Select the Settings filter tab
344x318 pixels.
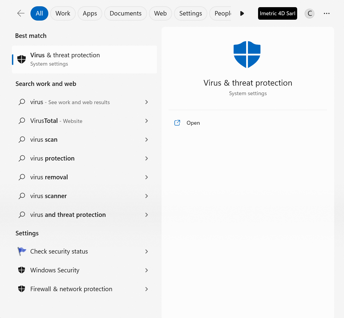click(x=190, y=13)
